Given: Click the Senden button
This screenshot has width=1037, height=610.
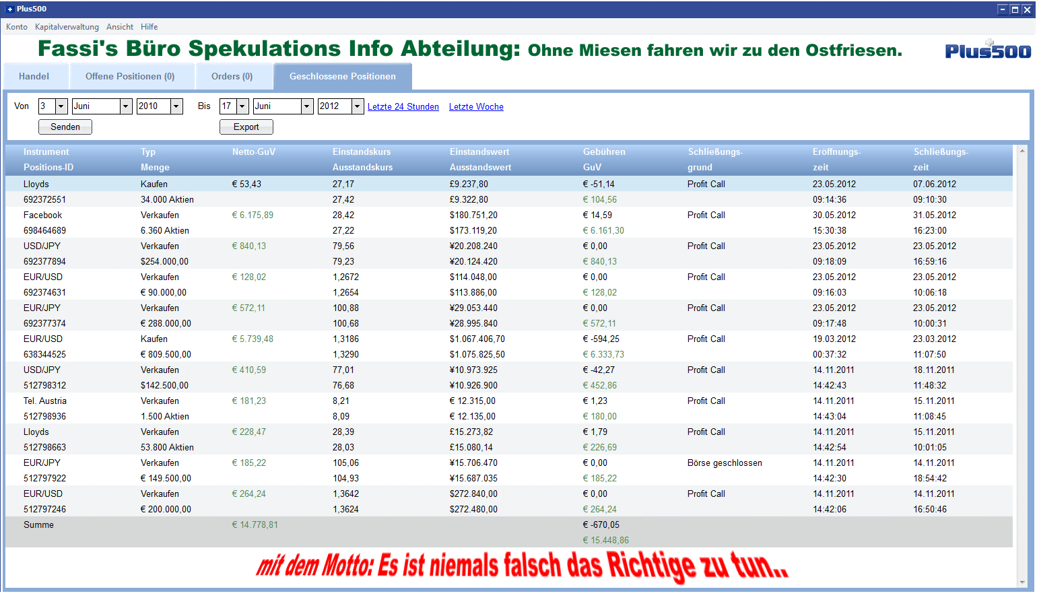Looking at the screenshot, I should (x=65, y=127).
